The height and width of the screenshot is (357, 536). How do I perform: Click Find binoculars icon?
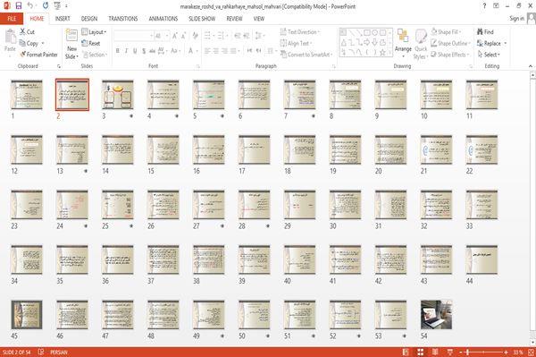point(480,31)
